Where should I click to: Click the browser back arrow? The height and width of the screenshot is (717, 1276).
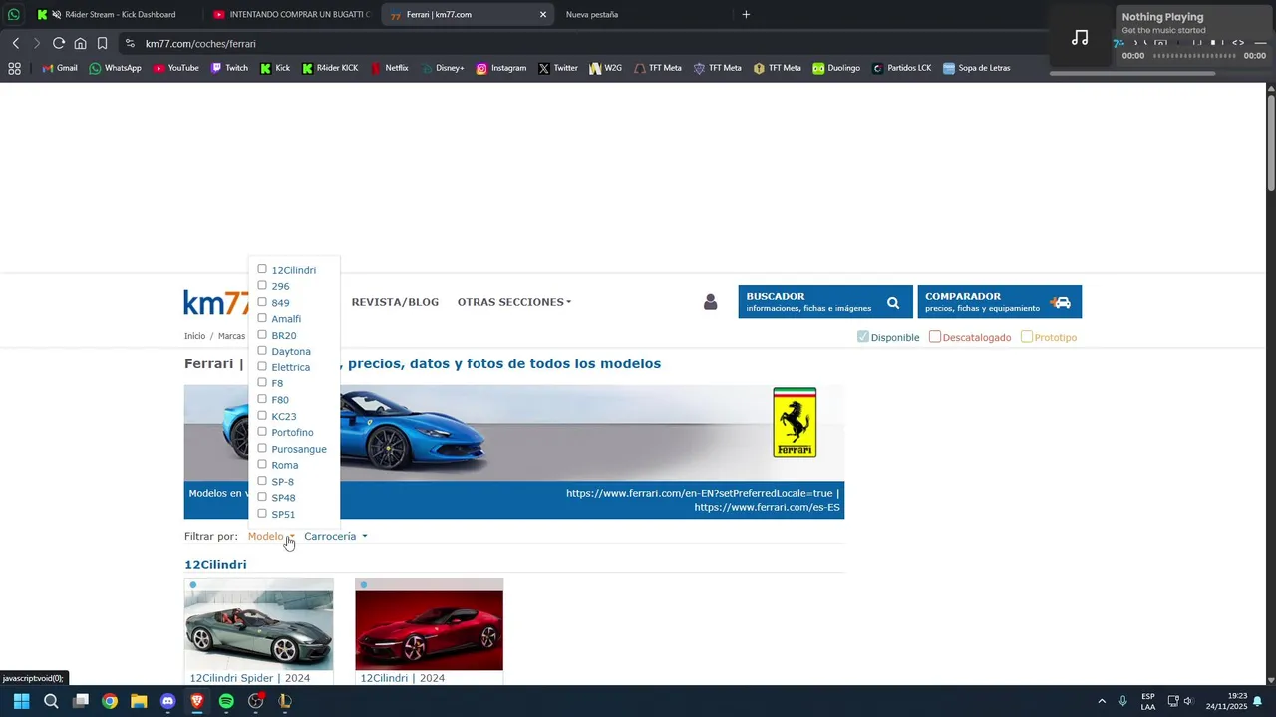click(16, 43)
